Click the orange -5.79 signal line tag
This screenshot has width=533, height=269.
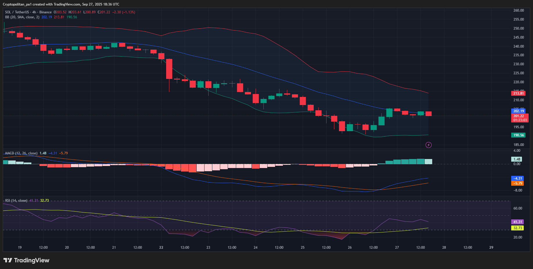pyautogui.click(x=517, y=183)
